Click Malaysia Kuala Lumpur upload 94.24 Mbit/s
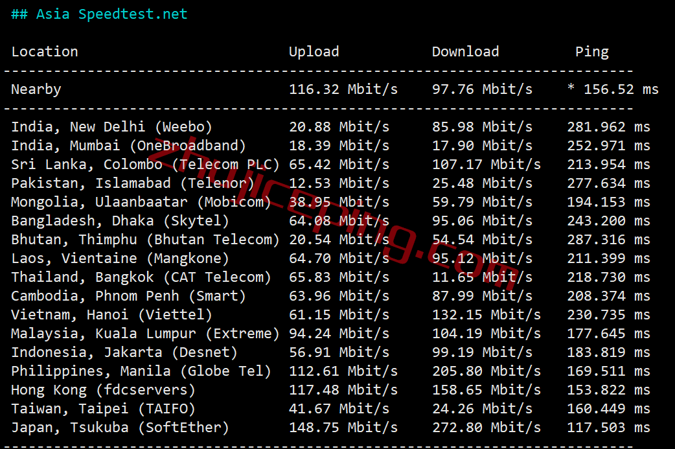The height and width of the screenshot is (449, 675). click(x=339, y=334)
